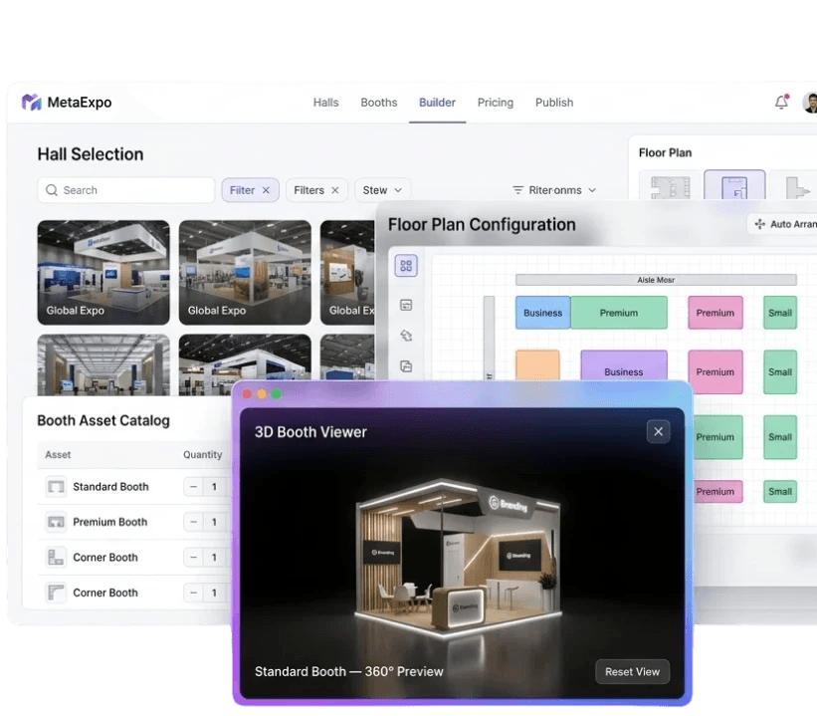
Task: Choose the highlighted purple floor plan layout
Action: [734, 185]
